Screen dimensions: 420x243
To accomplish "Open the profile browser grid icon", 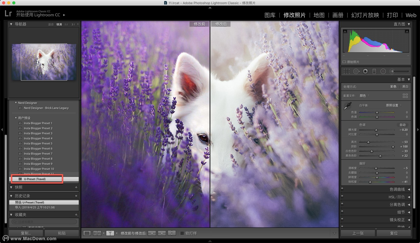I will pos(405,96).
